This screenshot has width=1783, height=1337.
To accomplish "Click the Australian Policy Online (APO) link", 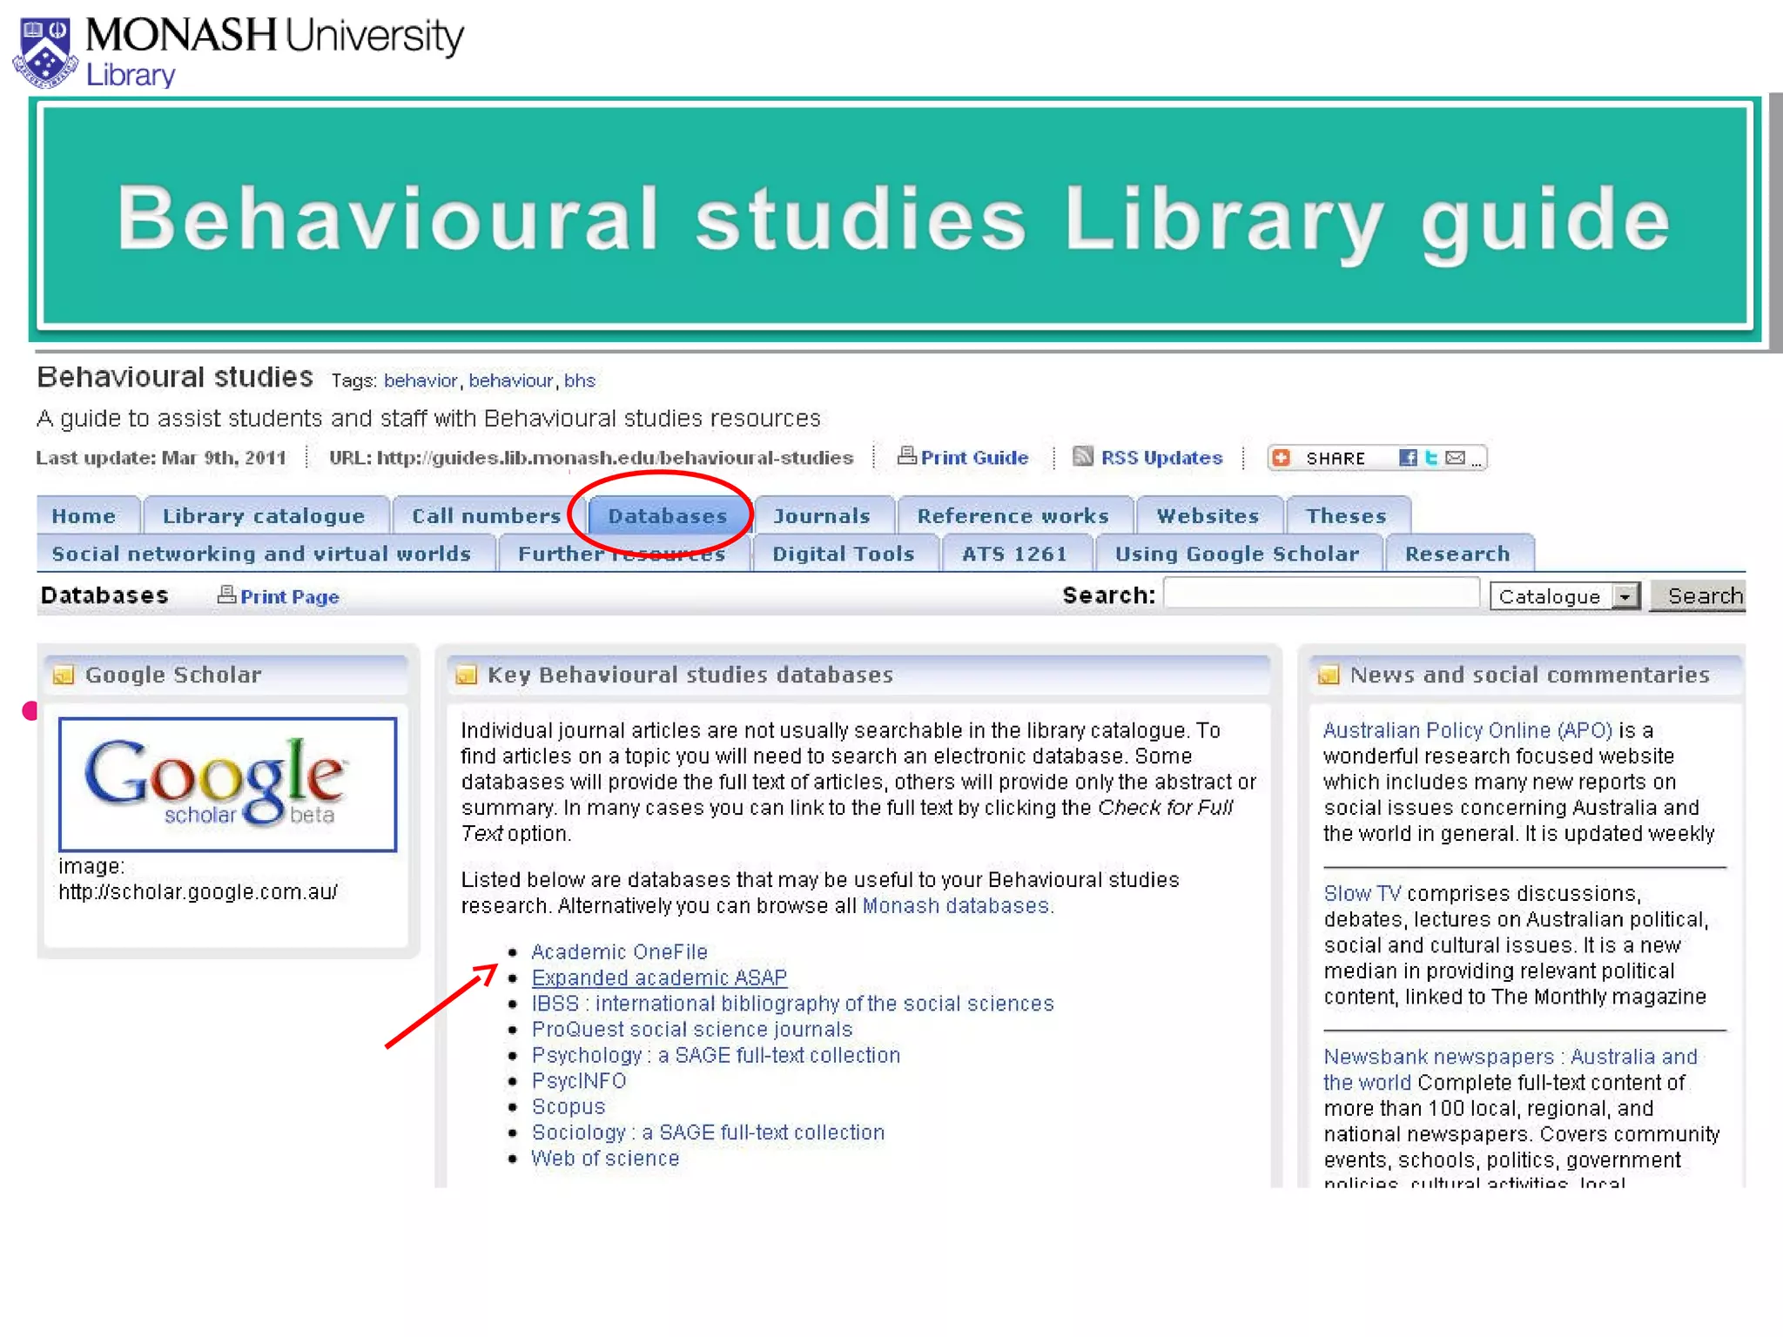I will [x=1467, y=730].
